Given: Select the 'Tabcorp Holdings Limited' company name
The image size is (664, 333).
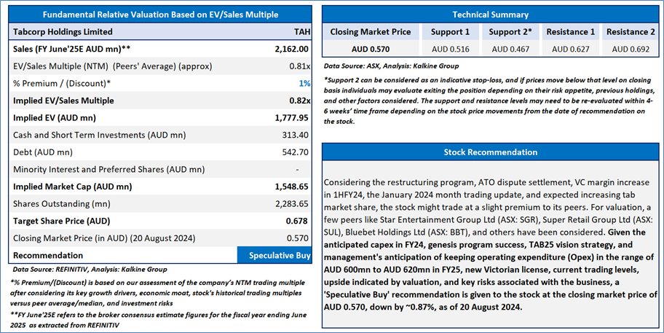Looking at the screenshot, I should click(x=63, y=32).
